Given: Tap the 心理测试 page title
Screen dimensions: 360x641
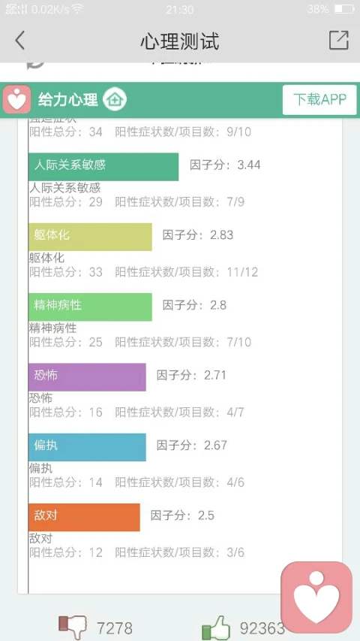Looking at the screenshot, I should (x=180, y=41).
